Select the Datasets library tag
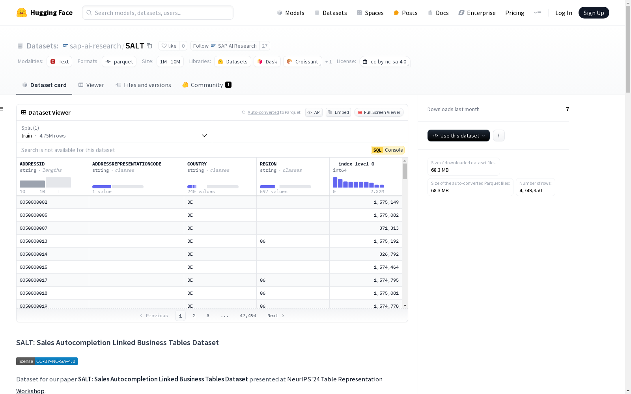This screenshot has height=394, width=631. click(x=233, y=61)
